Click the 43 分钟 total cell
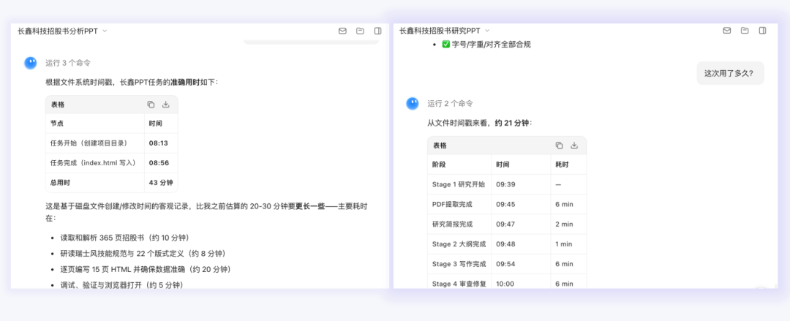Viewport: 790px width, 321px height. click(161, 182)
